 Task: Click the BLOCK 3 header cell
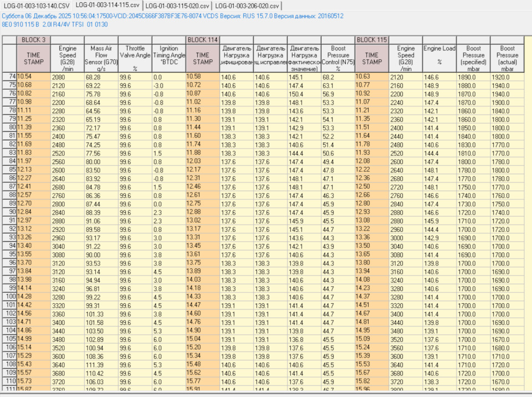pyautogui.click(x=34, y=40)
